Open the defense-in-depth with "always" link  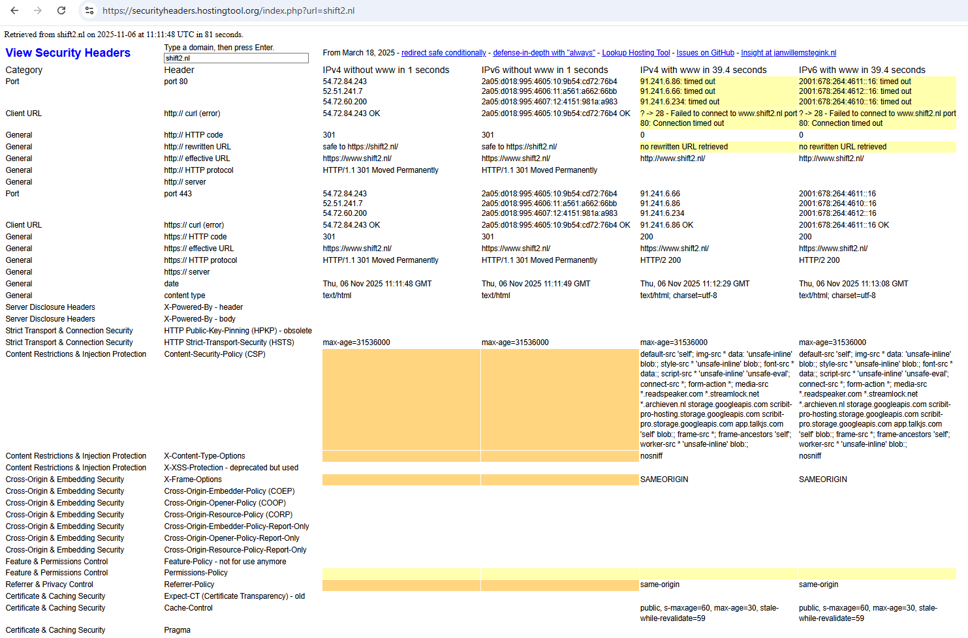click(544, 53)
